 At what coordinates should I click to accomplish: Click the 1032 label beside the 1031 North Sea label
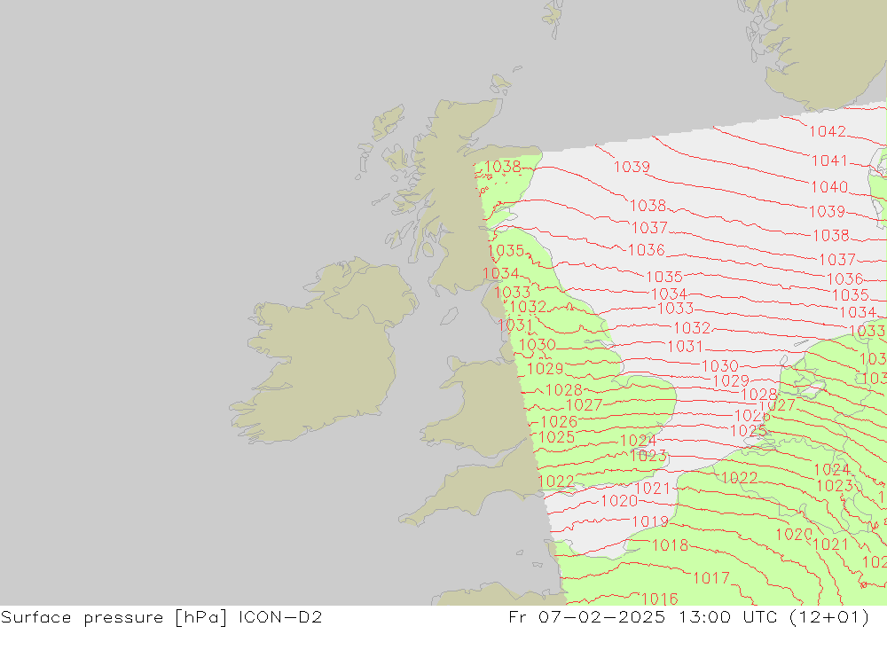[692, 328]
